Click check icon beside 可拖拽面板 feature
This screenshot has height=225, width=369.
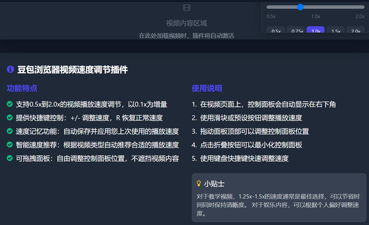[10, 158]
